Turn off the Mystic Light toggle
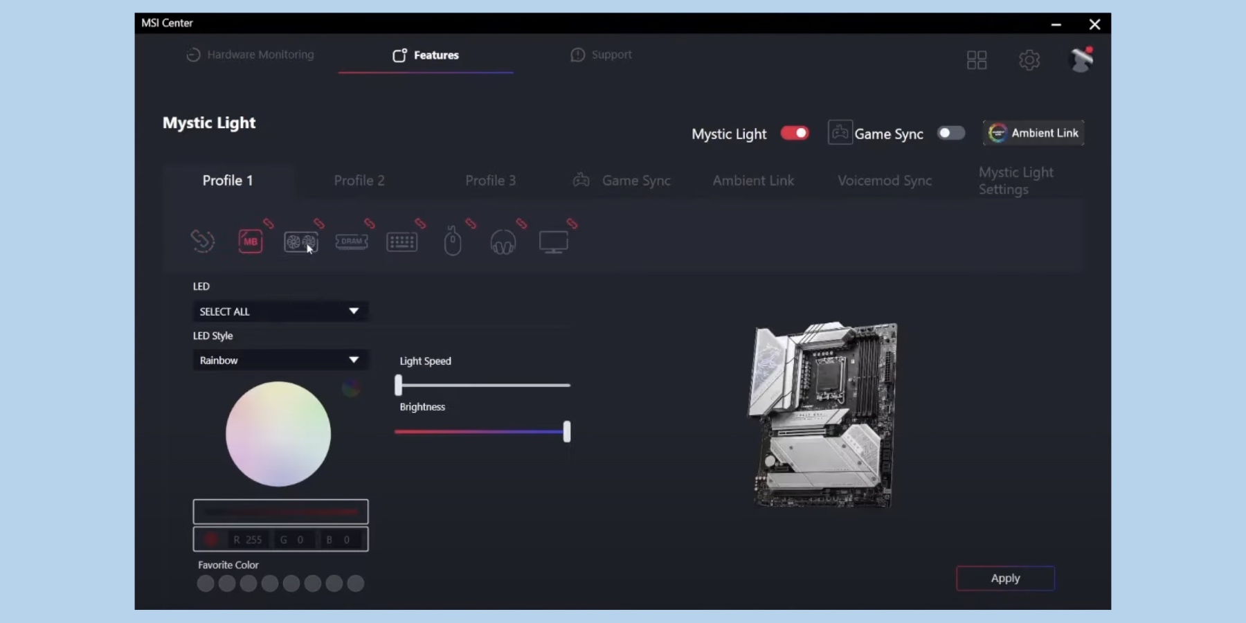 (795, 133)
